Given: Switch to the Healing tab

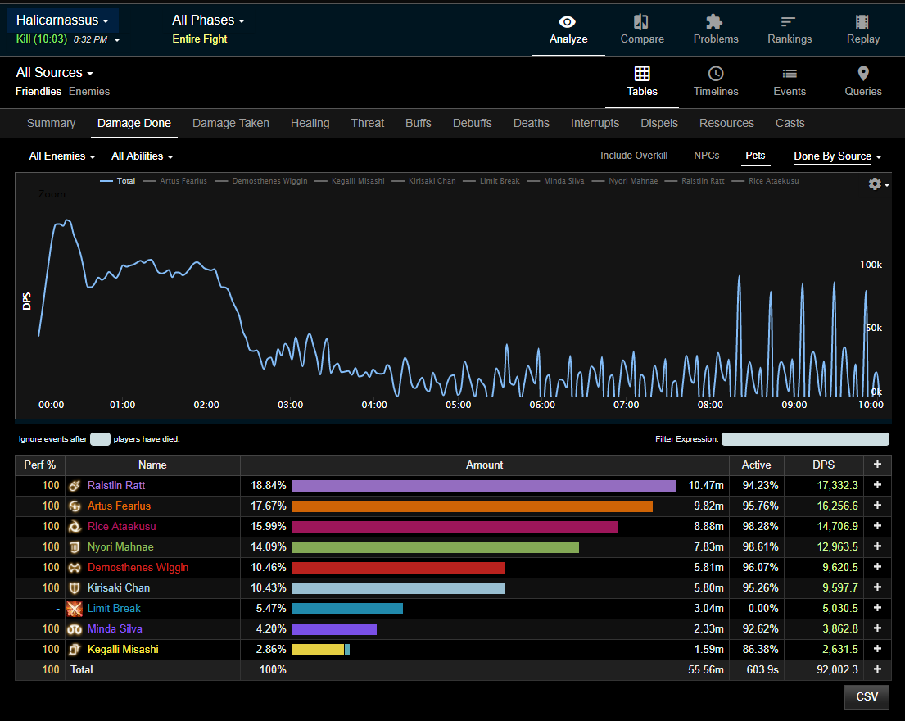Looking at the screenshot, I should (x=310, y=123).
